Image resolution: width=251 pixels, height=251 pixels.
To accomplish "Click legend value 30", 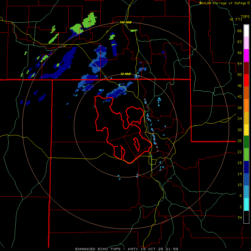I will tap(240, 130).
